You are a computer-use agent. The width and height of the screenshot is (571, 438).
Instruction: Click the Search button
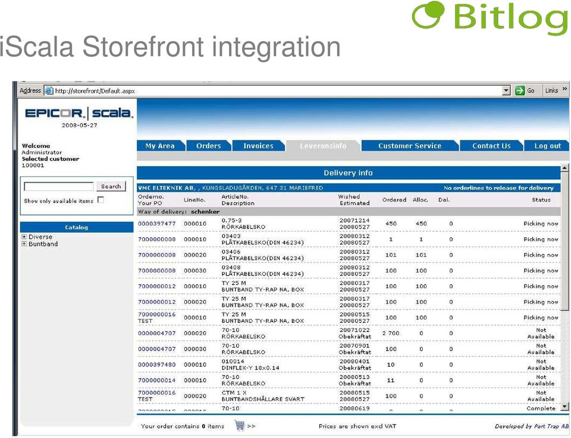(111, 186)
